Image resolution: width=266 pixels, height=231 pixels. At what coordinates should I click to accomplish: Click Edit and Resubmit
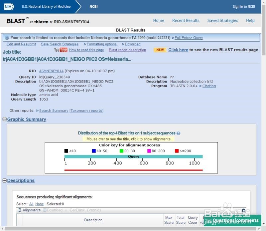click(21, 44)
